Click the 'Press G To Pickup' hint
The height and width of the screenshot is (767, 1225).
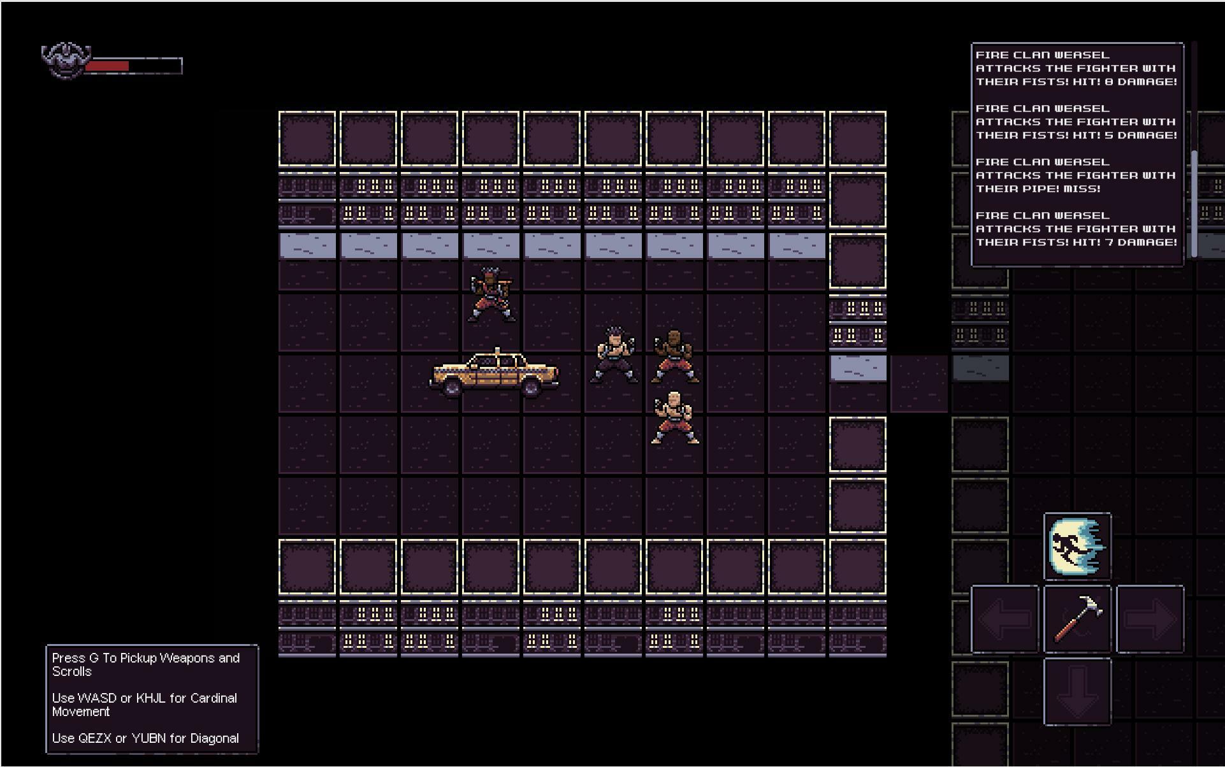point(145,664)
